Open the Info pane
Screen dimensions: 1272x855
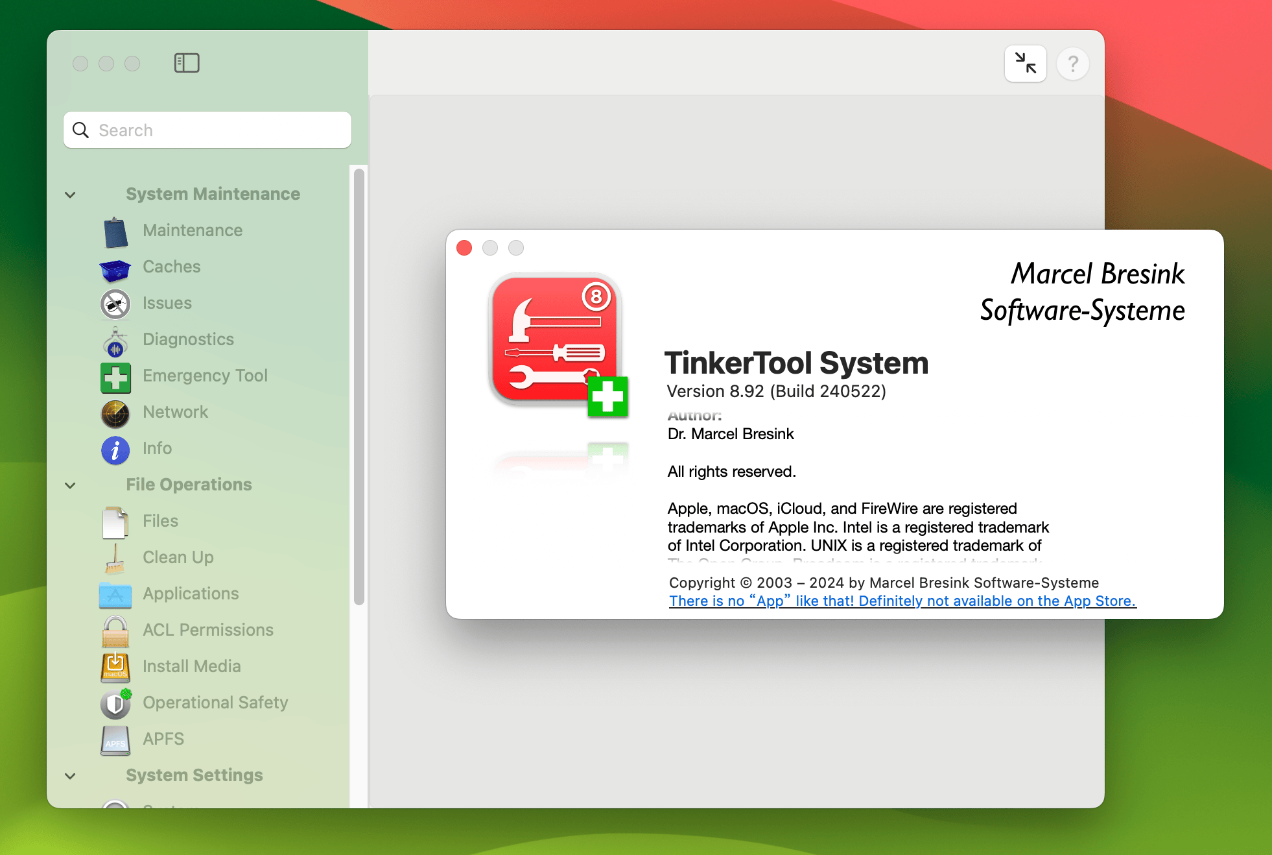click(x=157, y=448)
